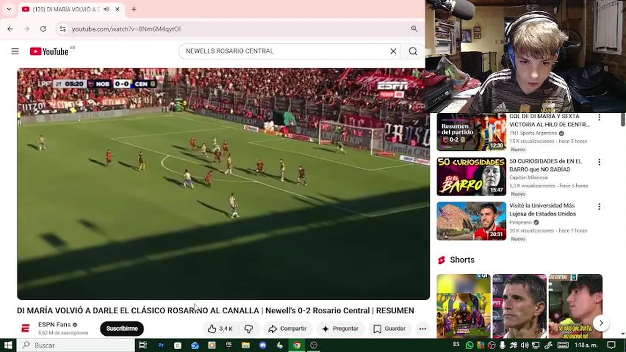Click the video title text
This screenshot has height=352, width=626.
tap(216, 310)
